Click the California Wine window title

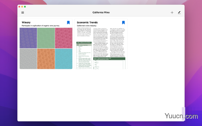coord(101,12)
